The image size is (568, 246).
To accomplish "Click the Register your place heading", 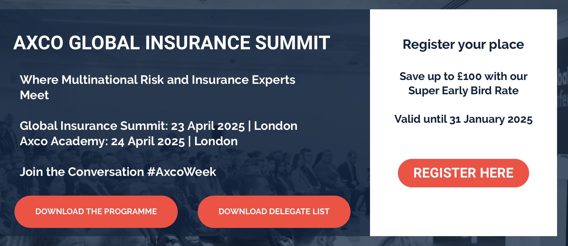I will pyautogui.click(x=463, y=44).
